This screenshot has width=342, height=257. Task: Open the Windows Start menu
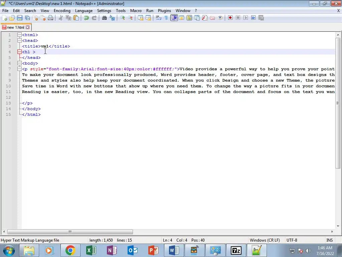tap(9, 250)
